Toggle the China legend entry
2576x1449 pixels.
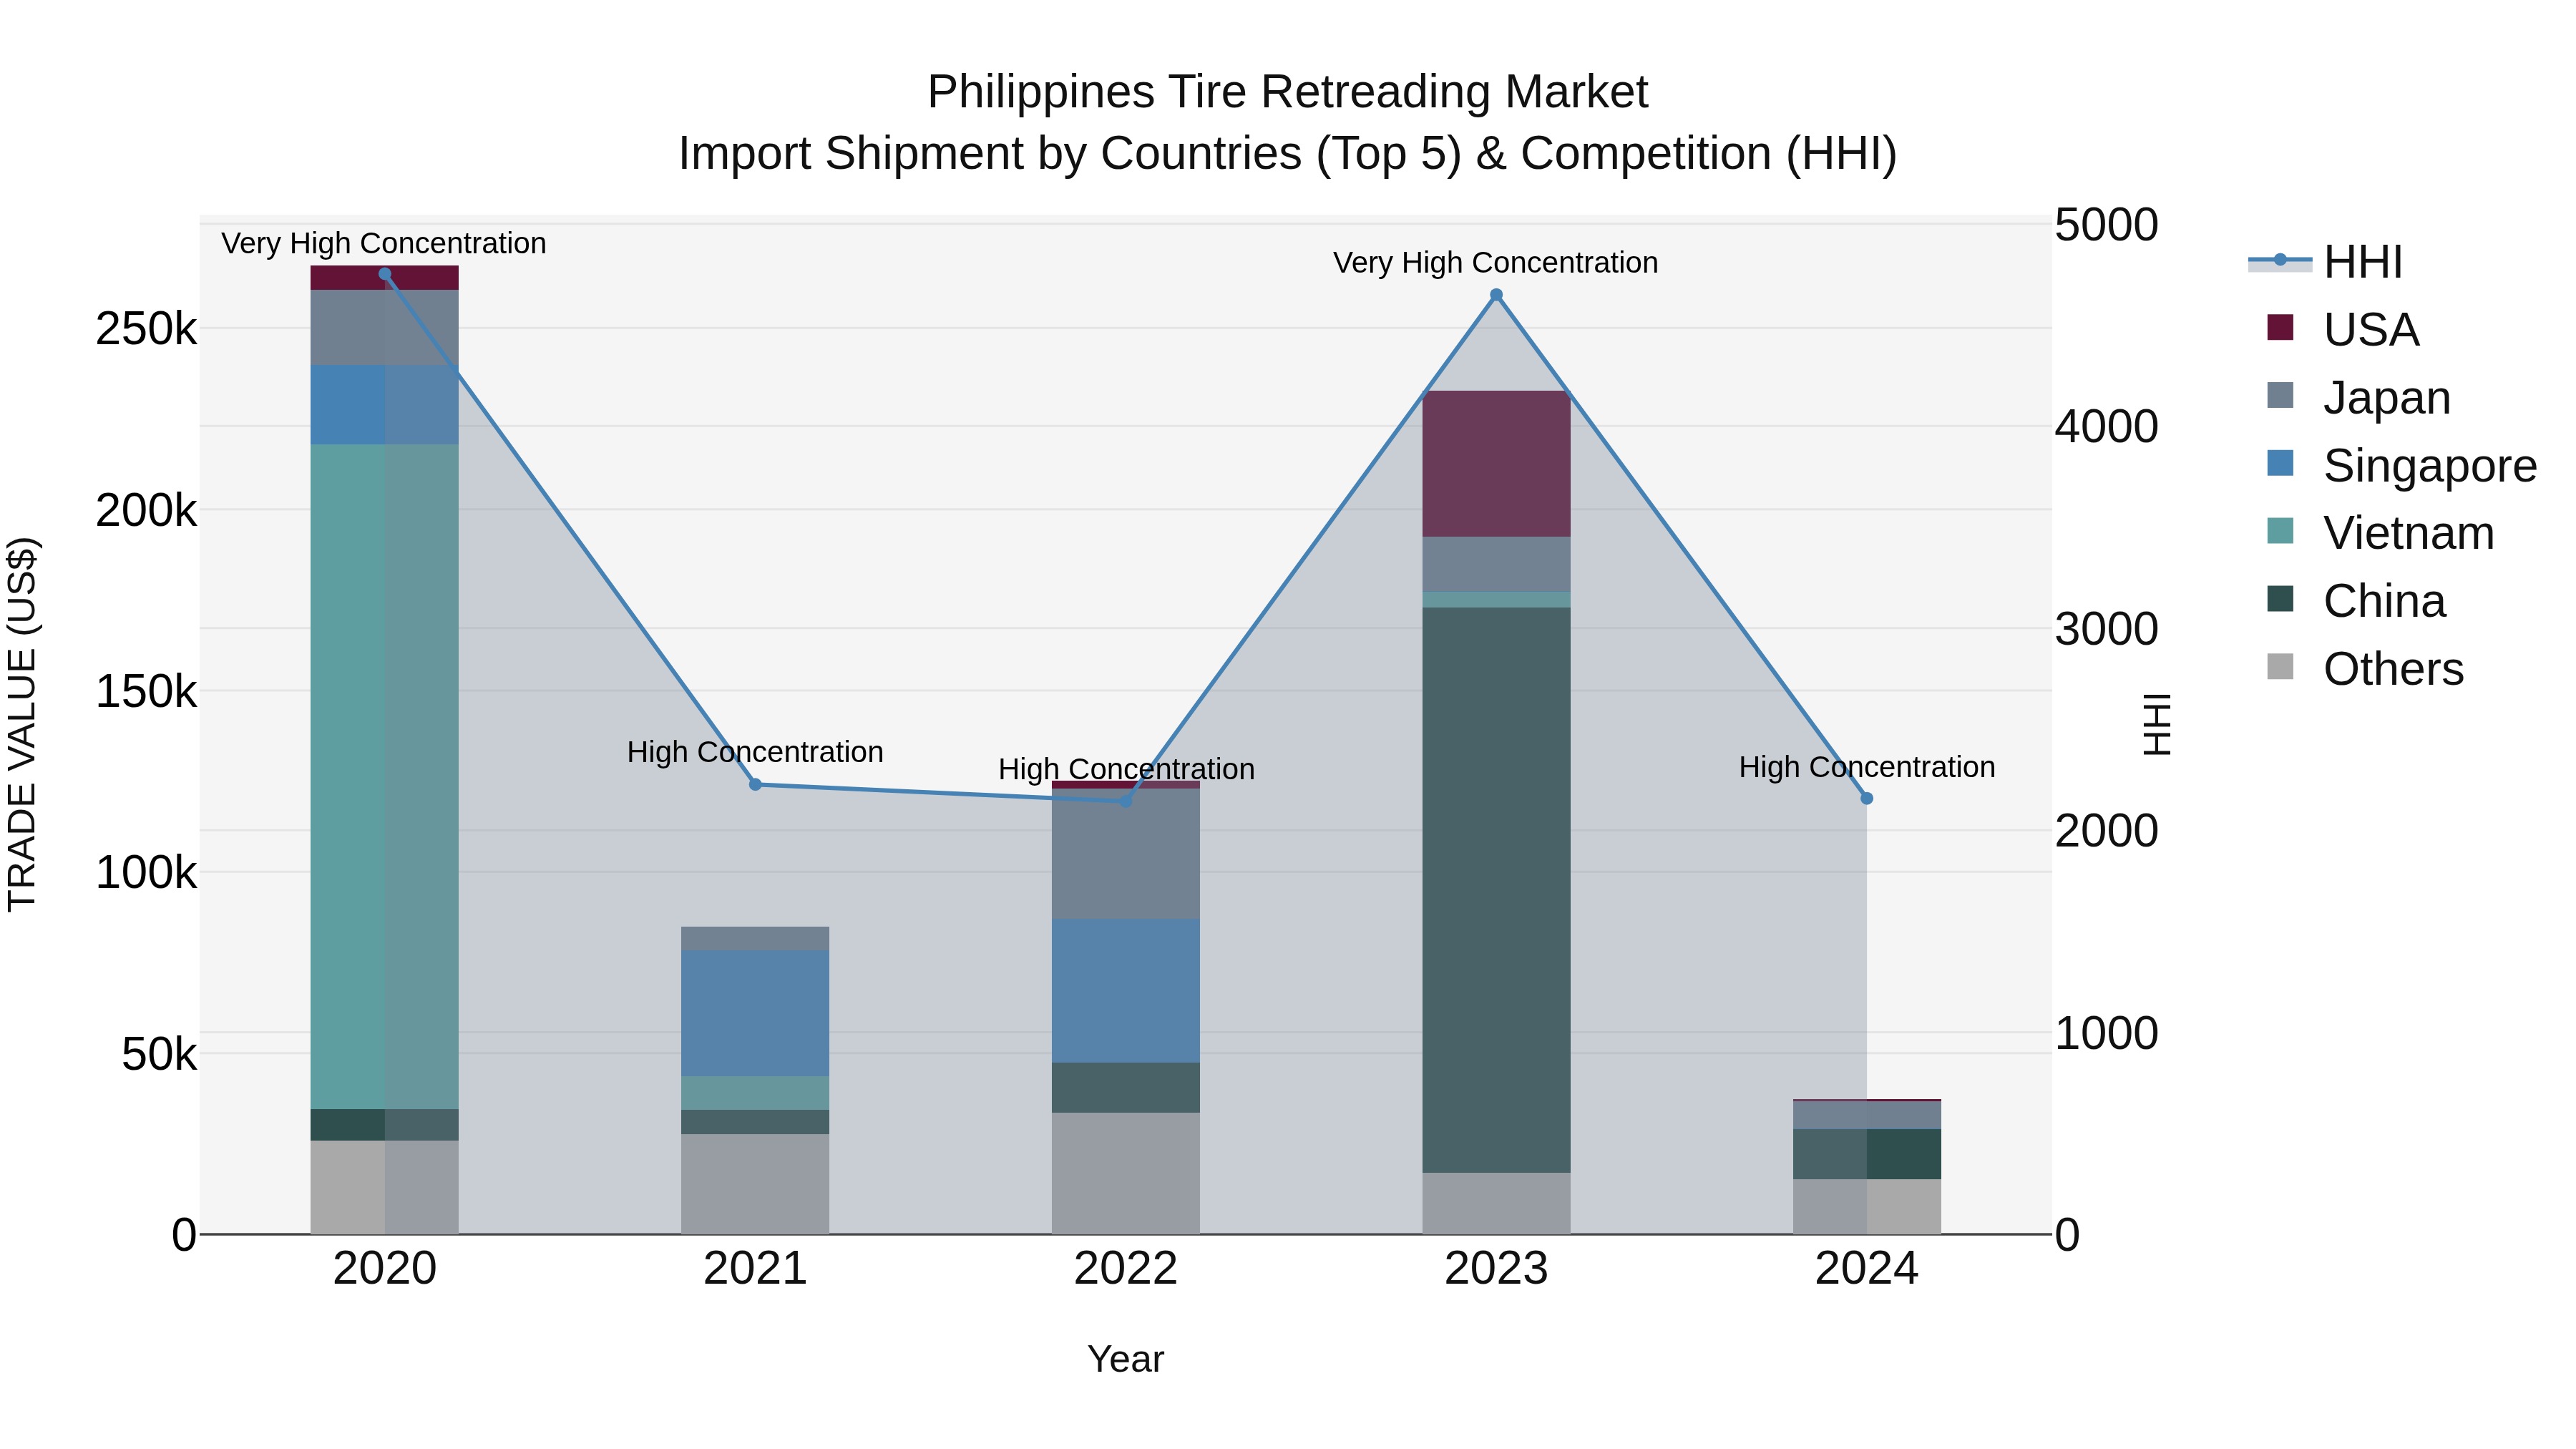pos(2356,601)
